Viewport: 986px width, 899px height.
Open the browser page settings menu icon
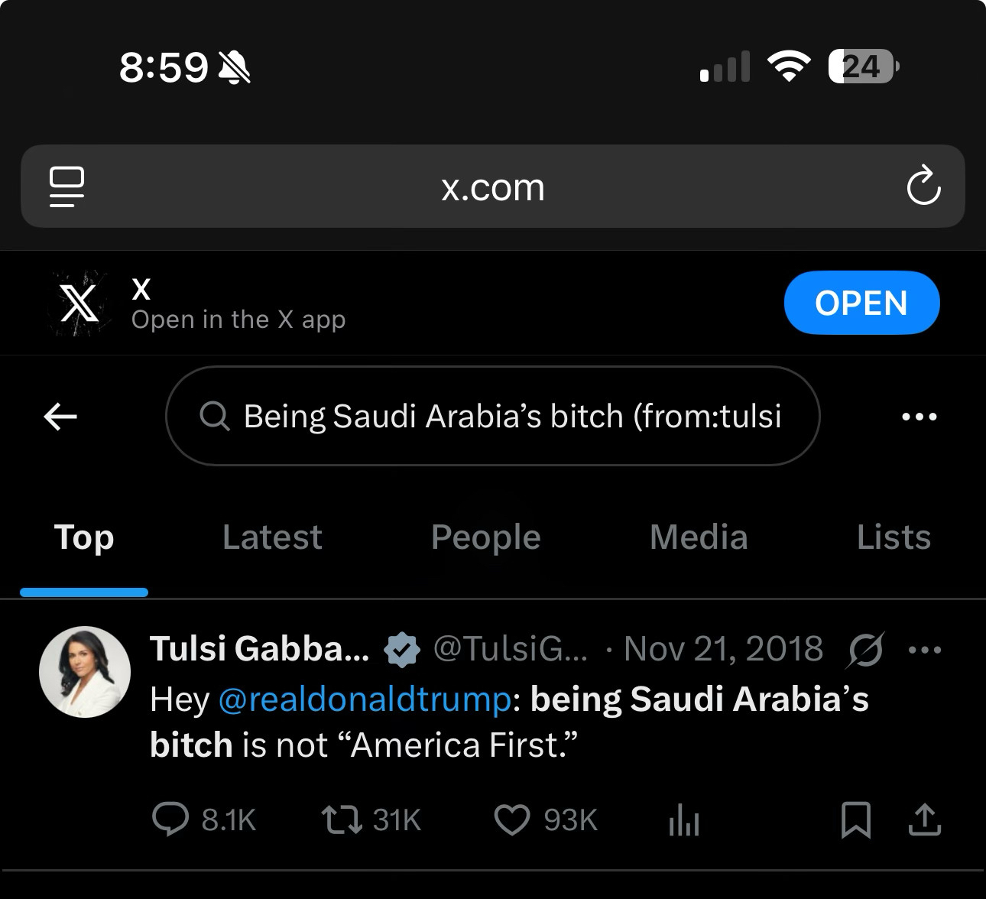[66, 187]
